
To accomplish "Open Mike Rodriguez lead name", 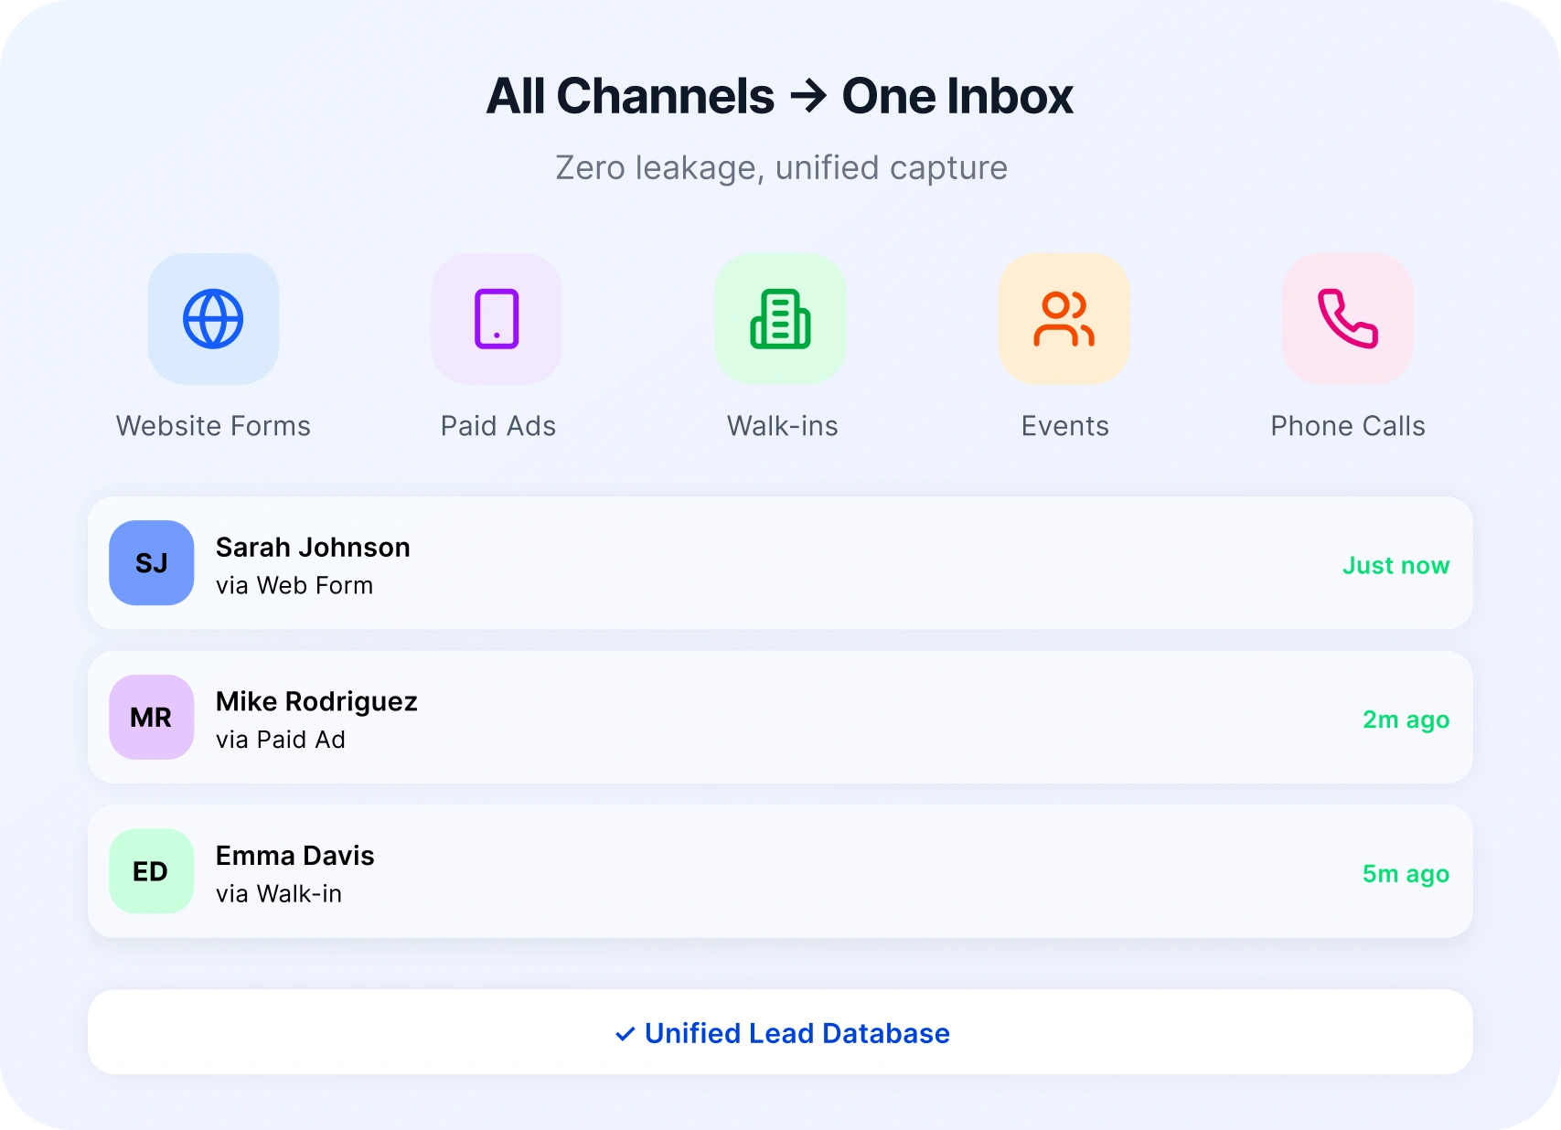I will point(316,701).
